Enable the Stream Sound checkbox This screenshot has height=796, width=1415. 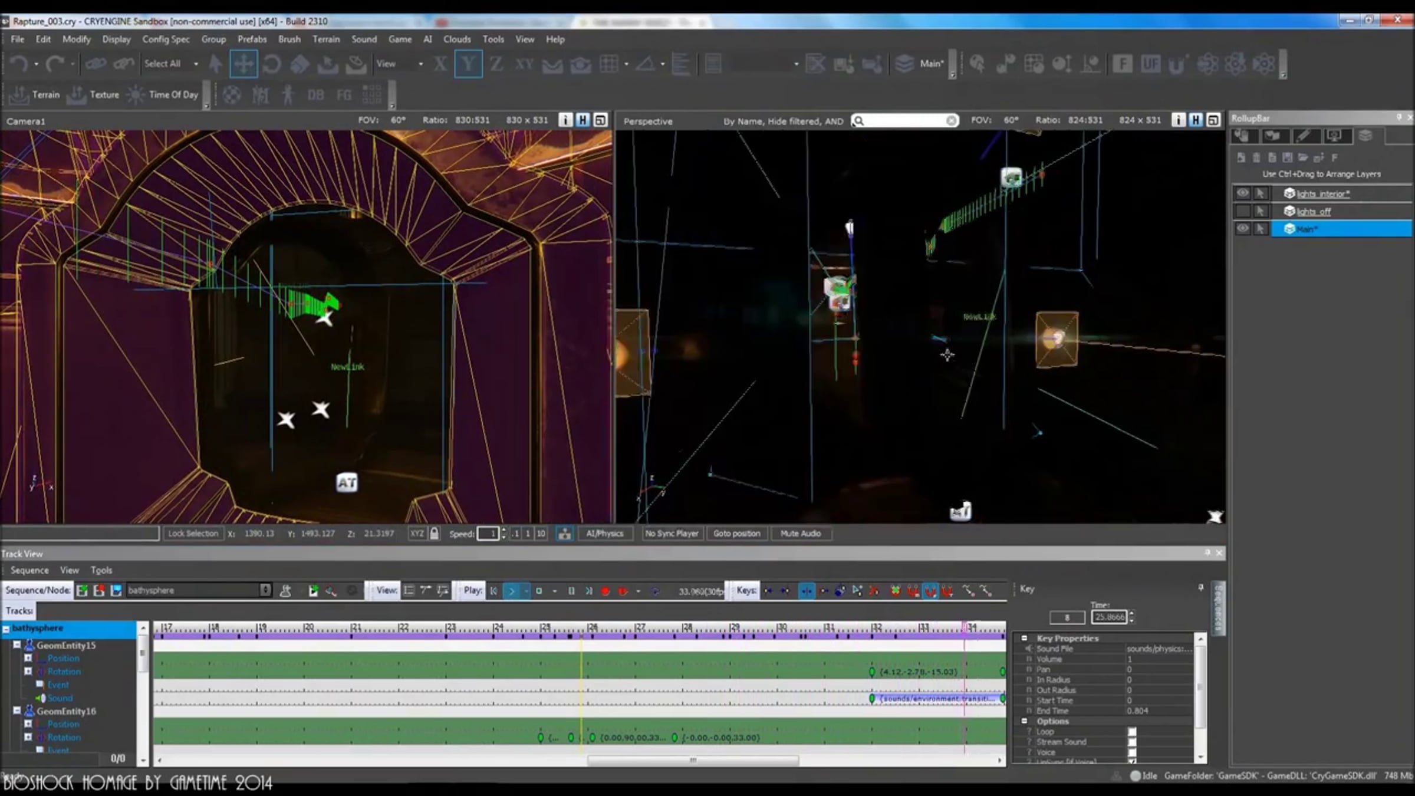pos(1132,742)
